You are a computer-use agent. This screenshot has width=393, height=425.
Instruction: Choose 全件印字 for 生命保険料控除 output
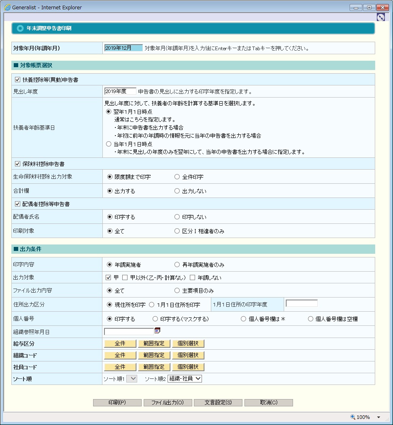coord(177,177)
